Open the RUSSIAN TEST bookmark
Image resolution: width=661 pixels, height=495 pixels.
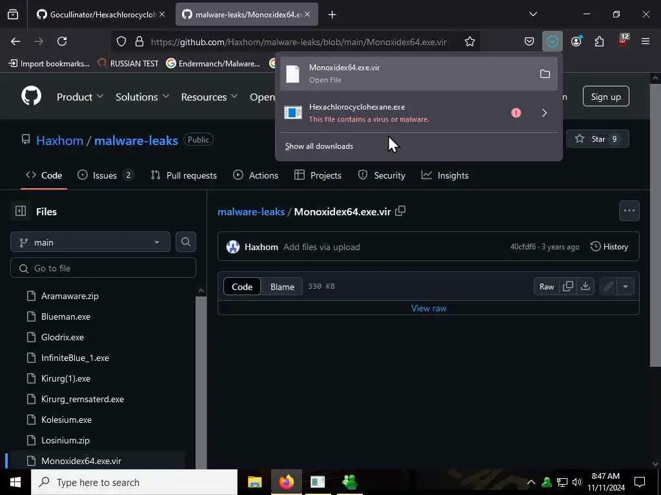point(128,64)
